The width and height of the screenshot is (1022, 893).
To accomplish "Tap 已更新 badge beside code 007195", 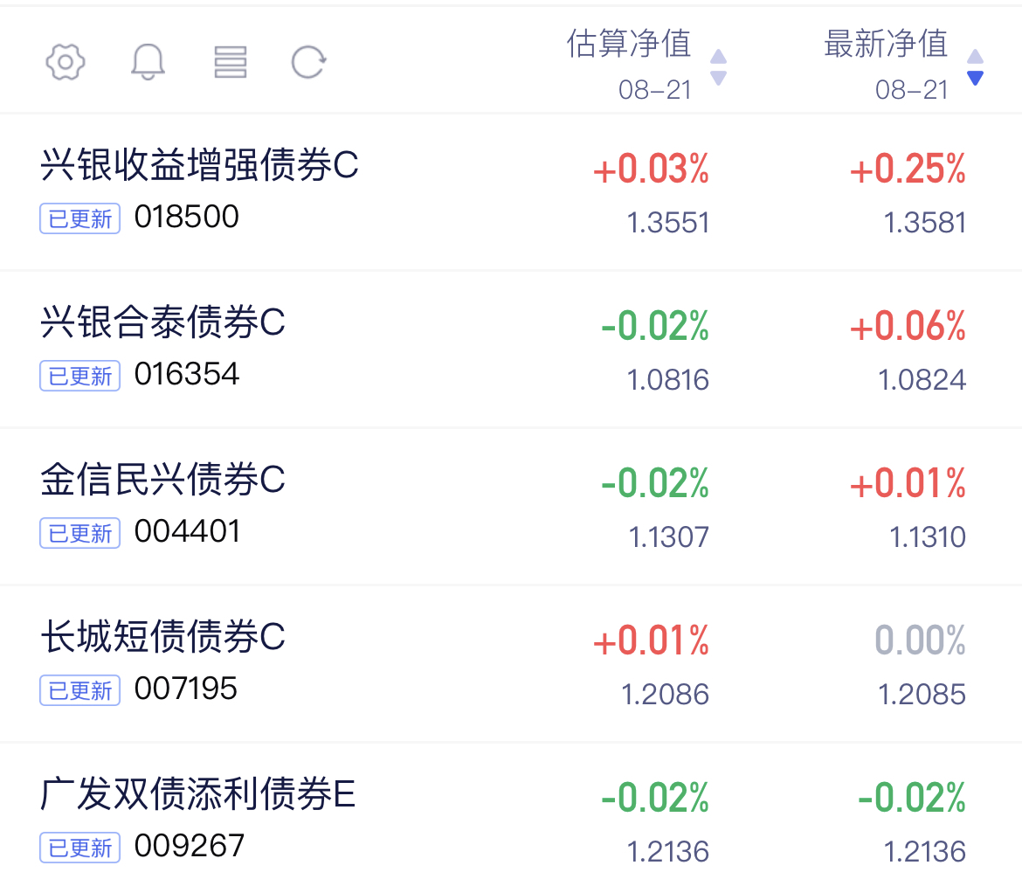I will click(80, 690).
